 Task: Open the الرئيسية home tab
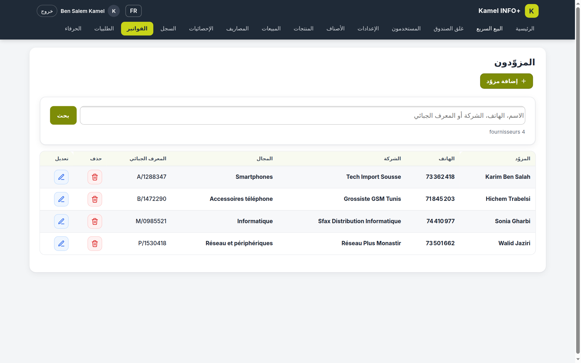[525, 29]
